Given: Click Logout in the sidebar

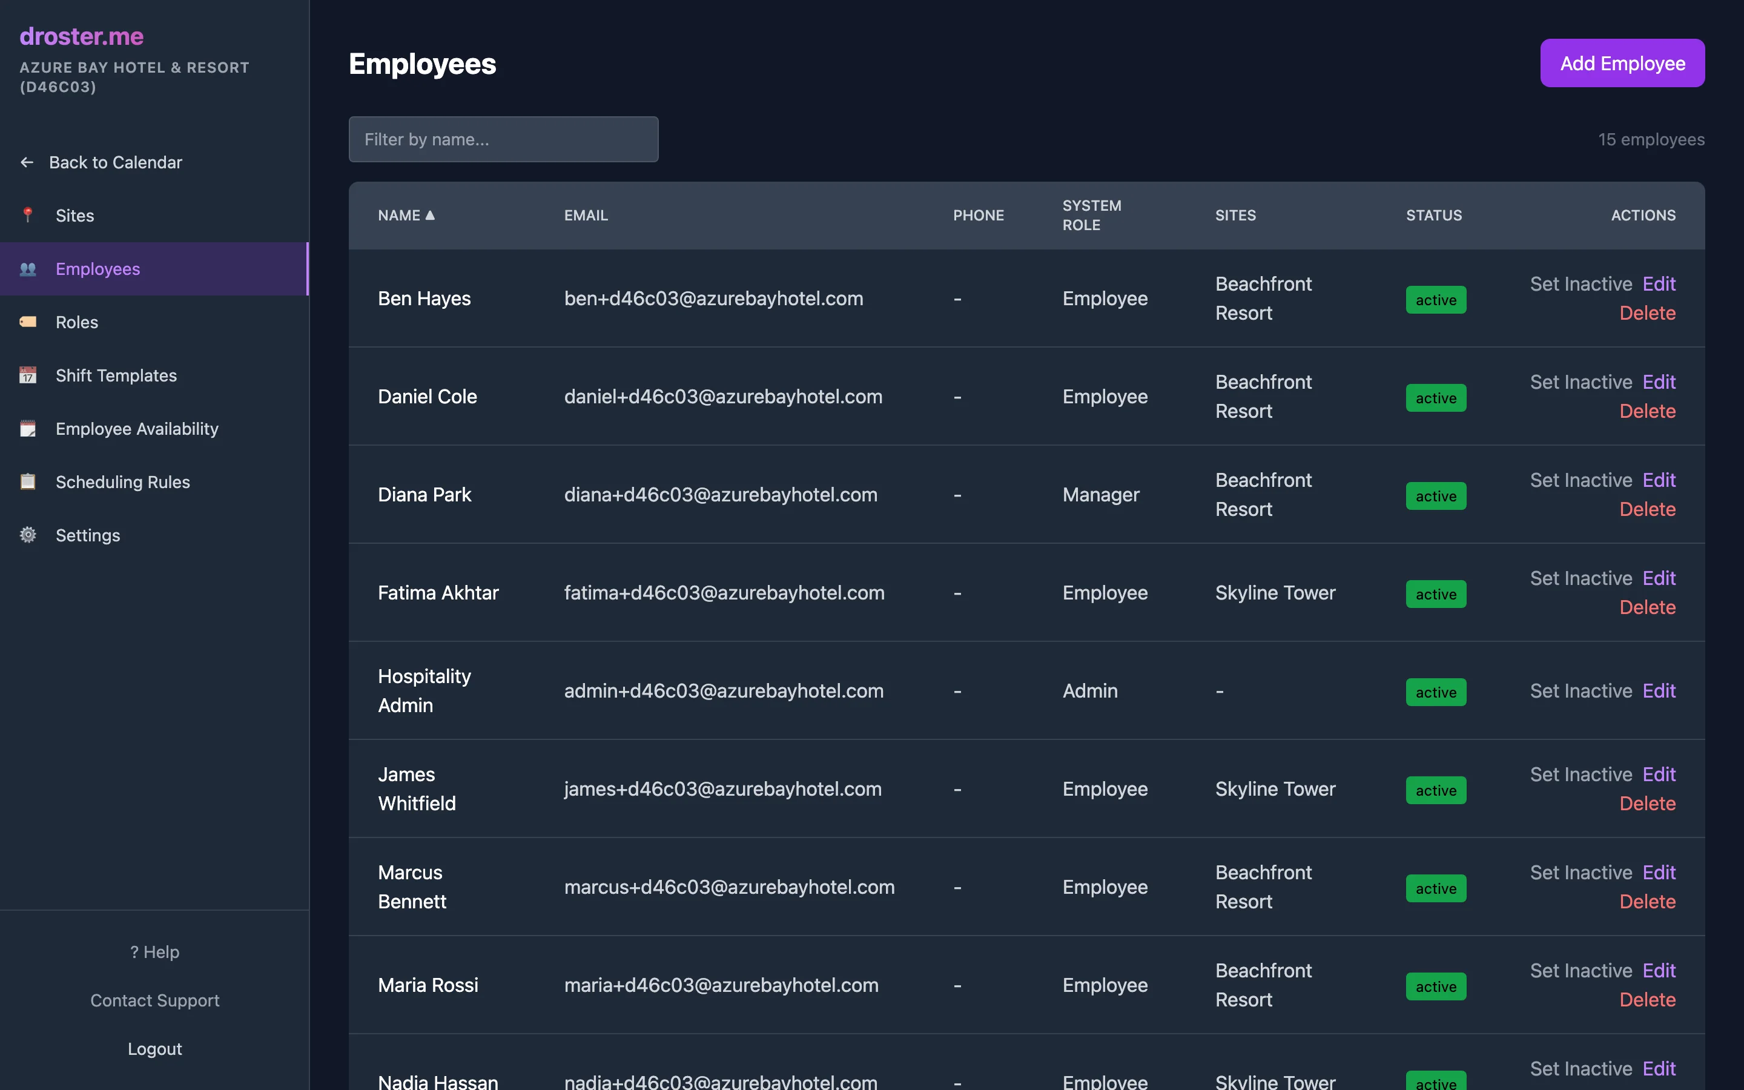Looking at the screenshot, I should coord(155,1048).
